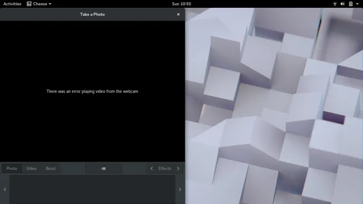This screenshot has width=363, height=204.
Task: Close the Take a Photo window
Action: (x=178, y=15)
